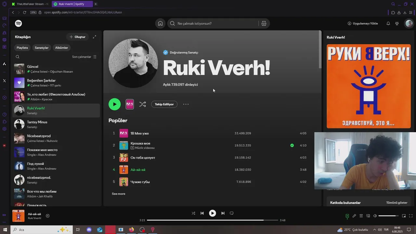The width and height of the screenshot is (416, 234).
Task: Click 'Tümünü göster' in credits section
Action: point(396,202)
